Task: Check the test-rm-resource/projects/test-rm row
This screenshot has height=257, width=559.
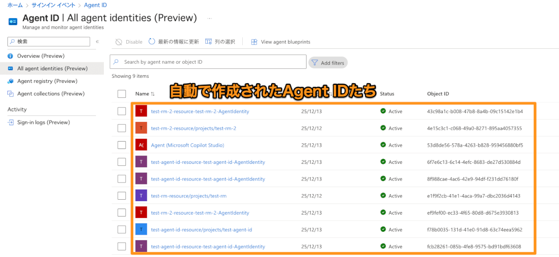Action: tap(122, 196)
